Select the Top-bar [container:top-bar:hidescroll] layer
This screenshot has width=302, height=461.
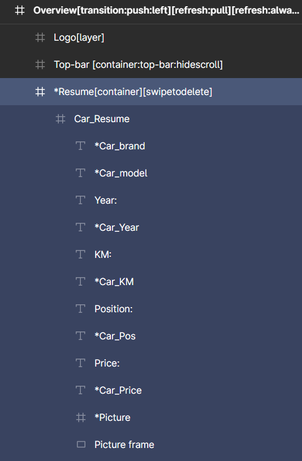tap(151, 64)
